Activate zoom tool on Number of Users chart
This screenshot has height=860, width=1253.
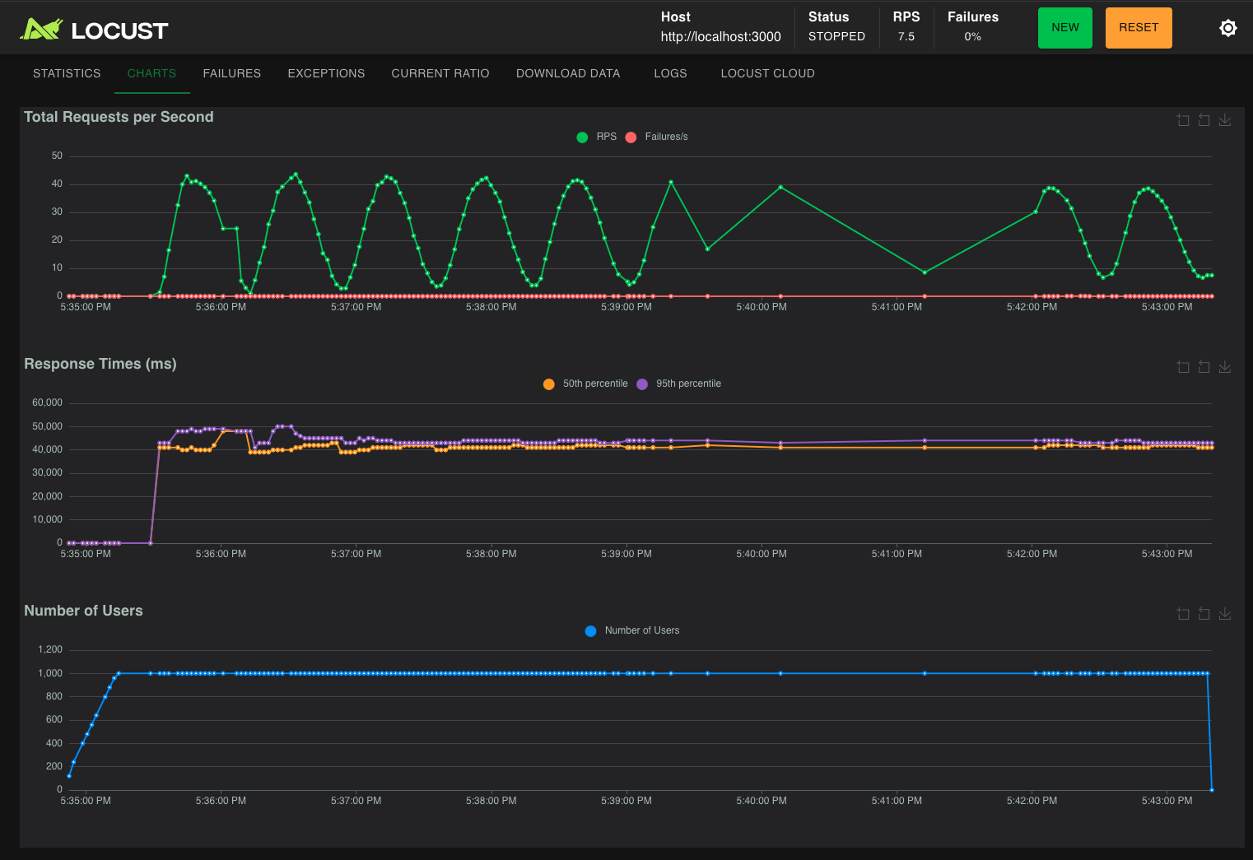(x=1183, y=614)
